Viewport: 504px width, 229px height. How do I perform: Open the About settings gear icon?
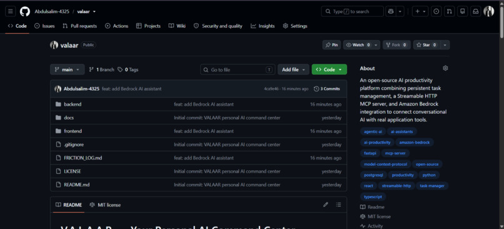[445, 68]
